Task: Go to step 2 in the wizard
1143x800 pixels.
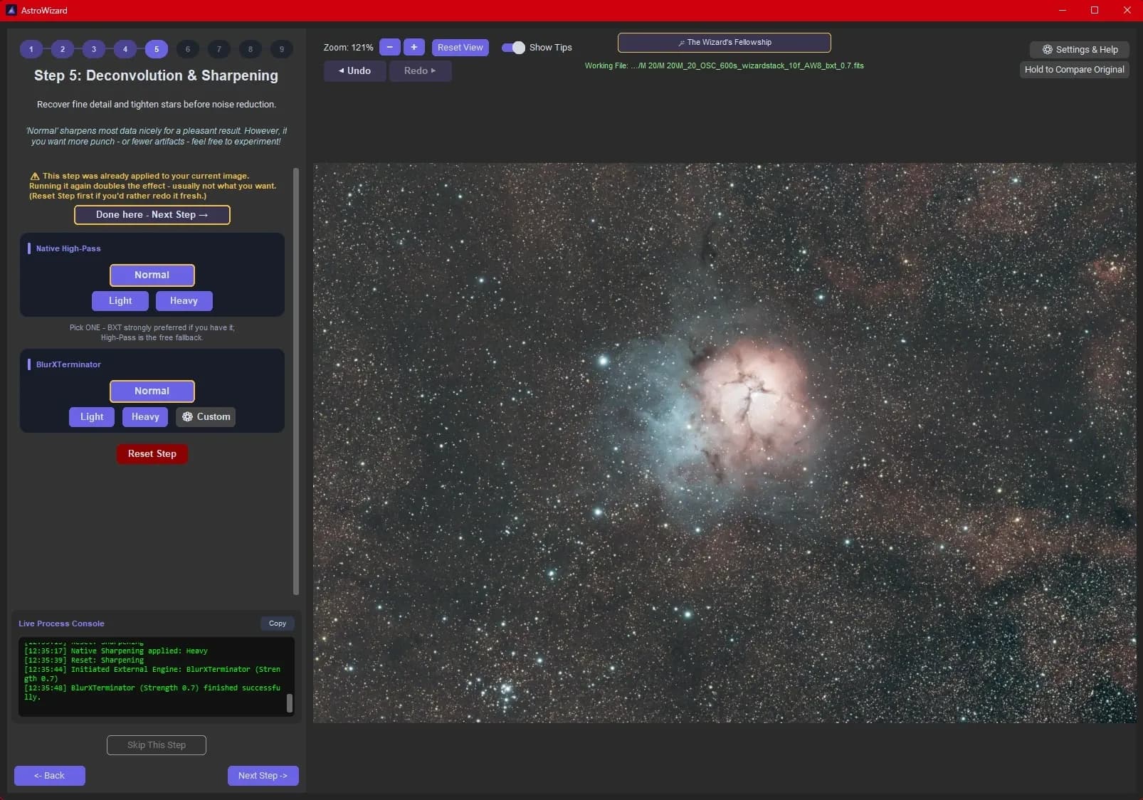Action: click(63, 49)
